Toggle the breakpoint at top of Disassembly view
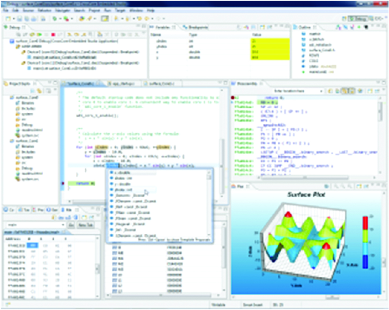The width and height of the screenshot is (389, 310). [233, 98]
